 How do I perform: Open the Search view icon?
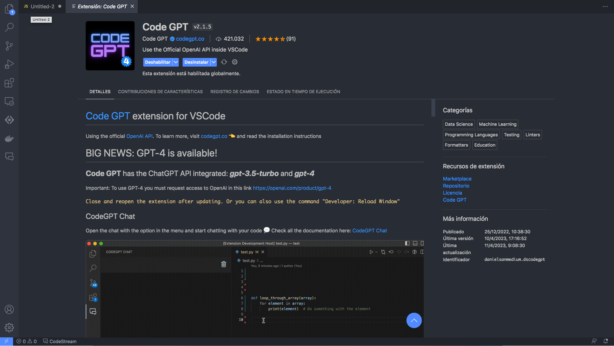coord(9,27)
